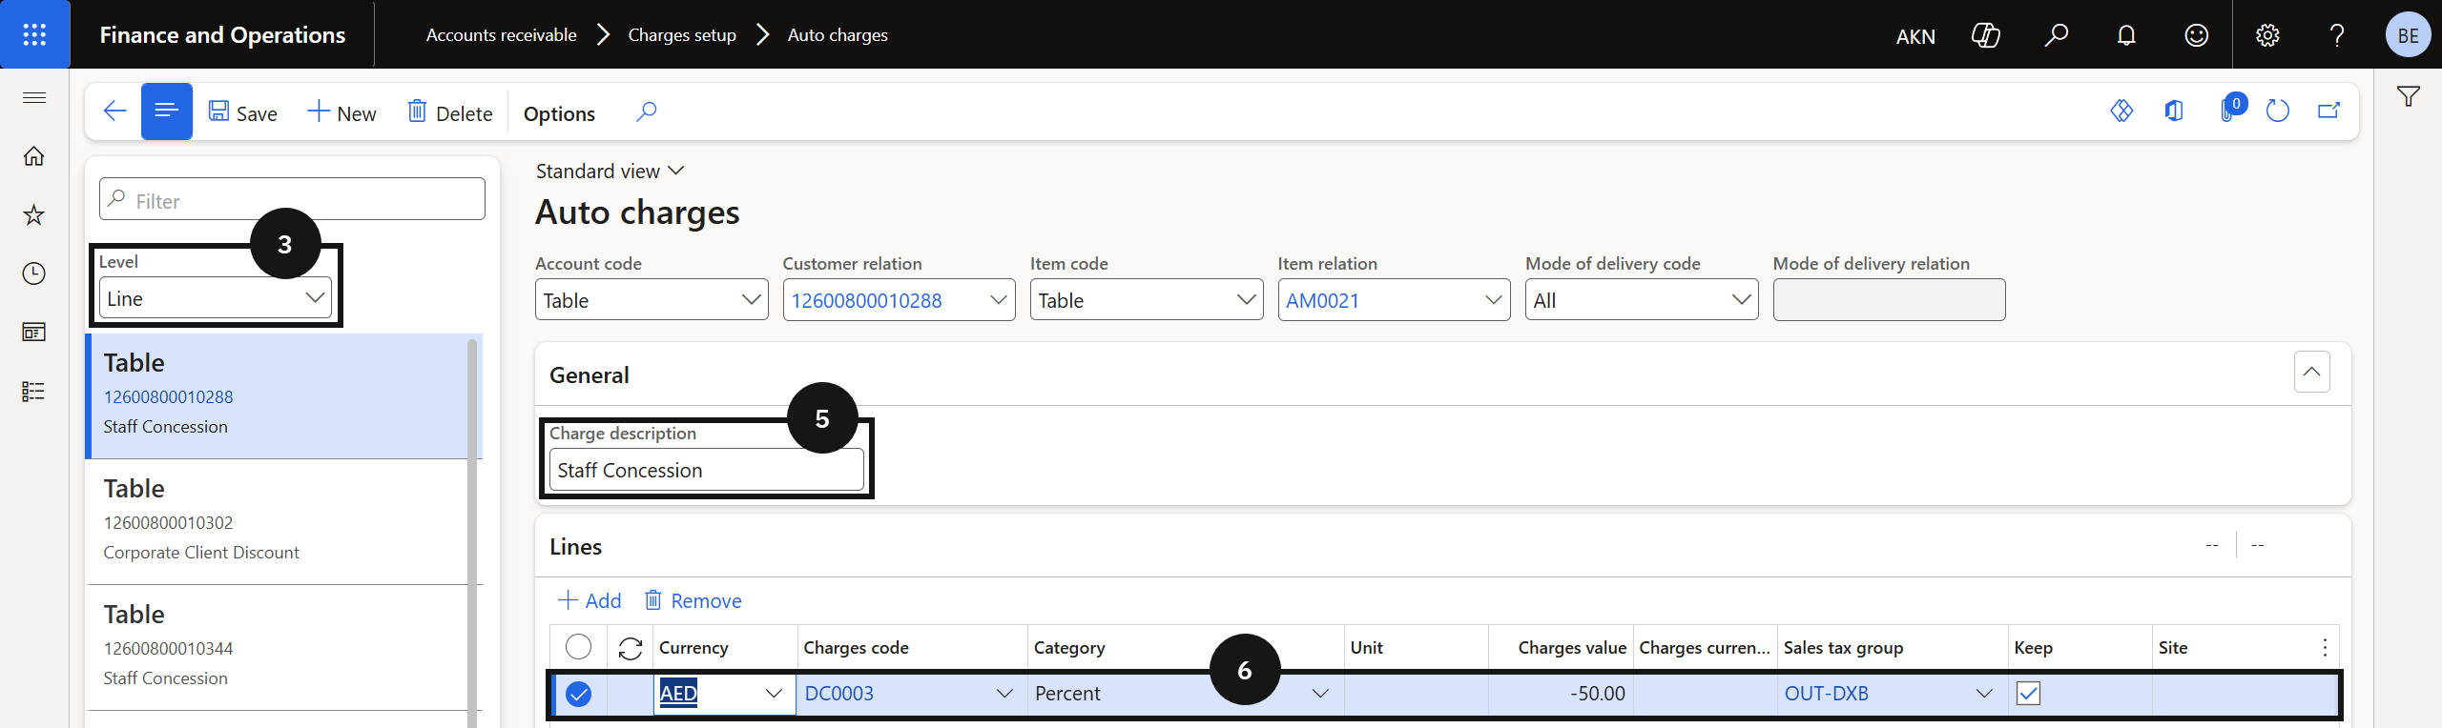The height and width of the screenshot is (728, 2442).
Task: Open the Currency AED dropdown arrow
Action: point(774,694)
